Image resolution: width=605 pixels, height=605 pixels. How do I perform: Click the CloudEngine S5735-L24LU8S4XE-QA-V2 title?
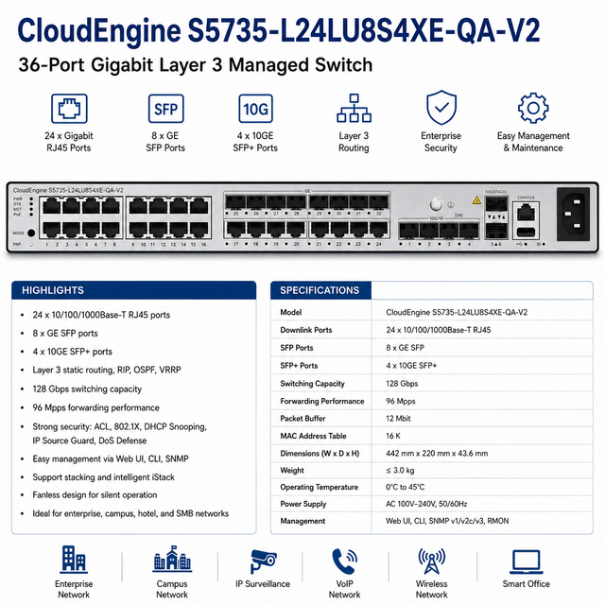pos(279,31)
